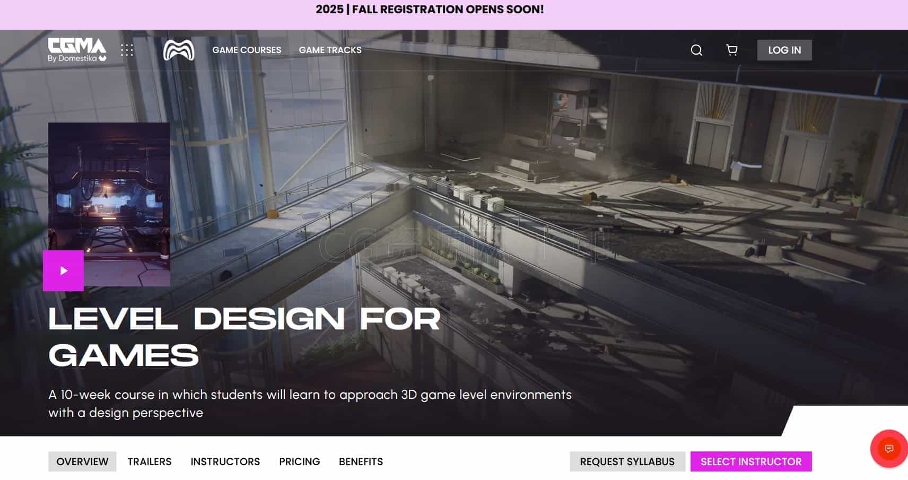Click the LOG IN button
The height and width of the screenshot is (480, 908).
tap(784, 50)
